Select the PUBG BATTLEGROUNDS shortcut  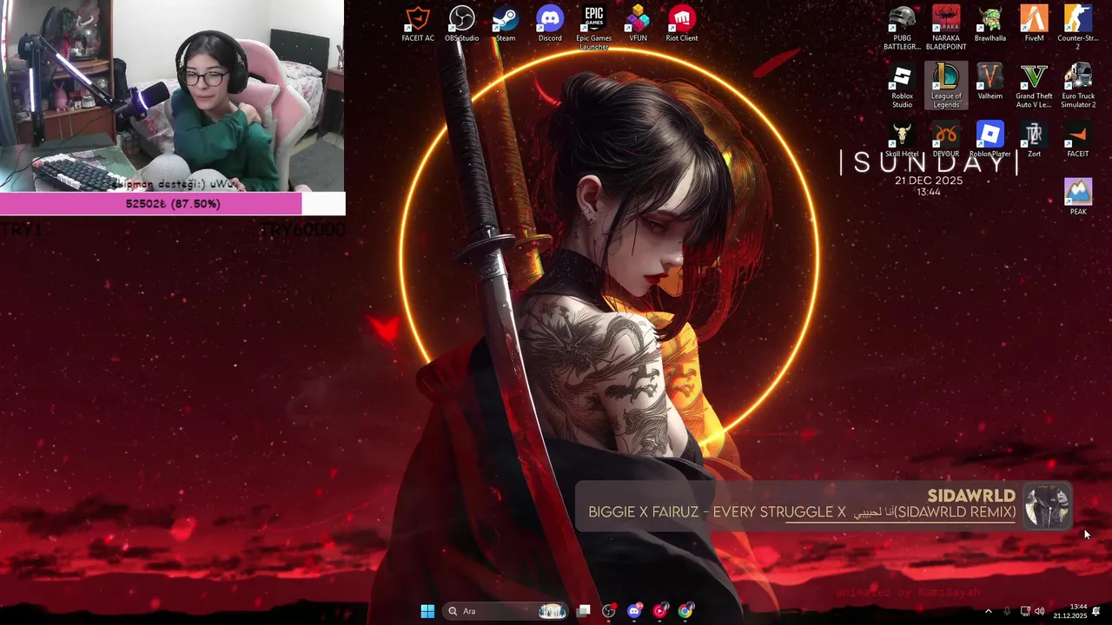(902, 28)
